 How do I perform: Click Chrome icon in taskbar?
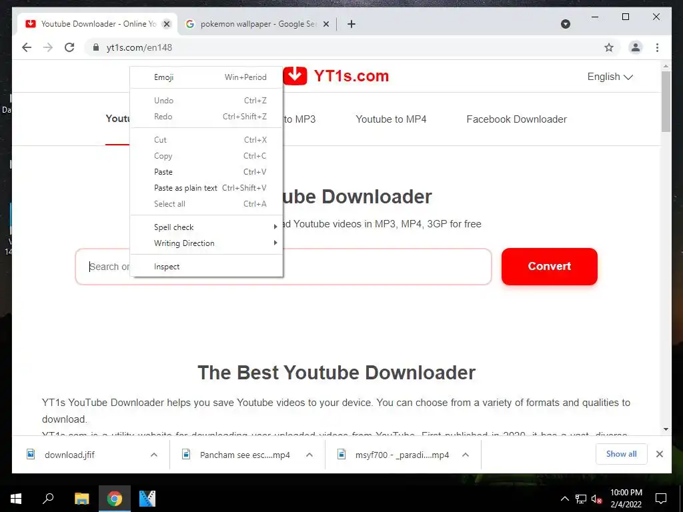pos(115,499)
